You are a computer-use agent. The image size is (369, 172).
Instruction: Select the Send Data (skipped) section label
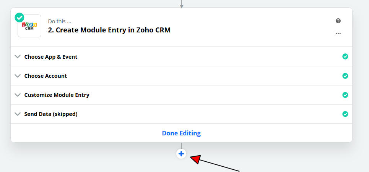coord(51,114)
